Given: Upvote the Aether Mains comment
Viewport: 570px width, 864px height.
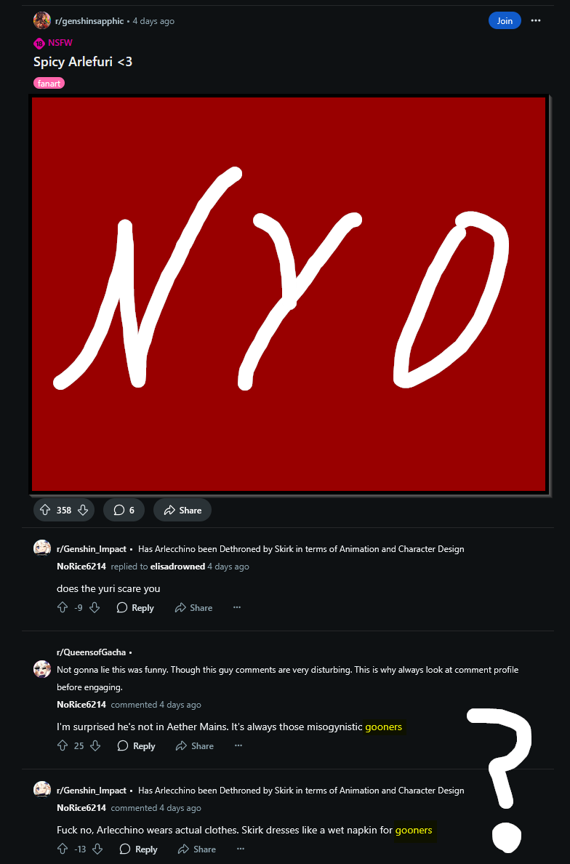Looking at the screenshot, I should pyautogui.click(x=63, y=745).
